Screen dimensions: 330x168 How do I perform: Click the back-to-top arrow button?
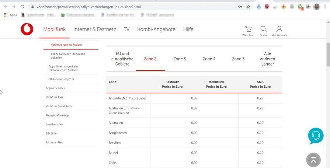coord(313,160)
